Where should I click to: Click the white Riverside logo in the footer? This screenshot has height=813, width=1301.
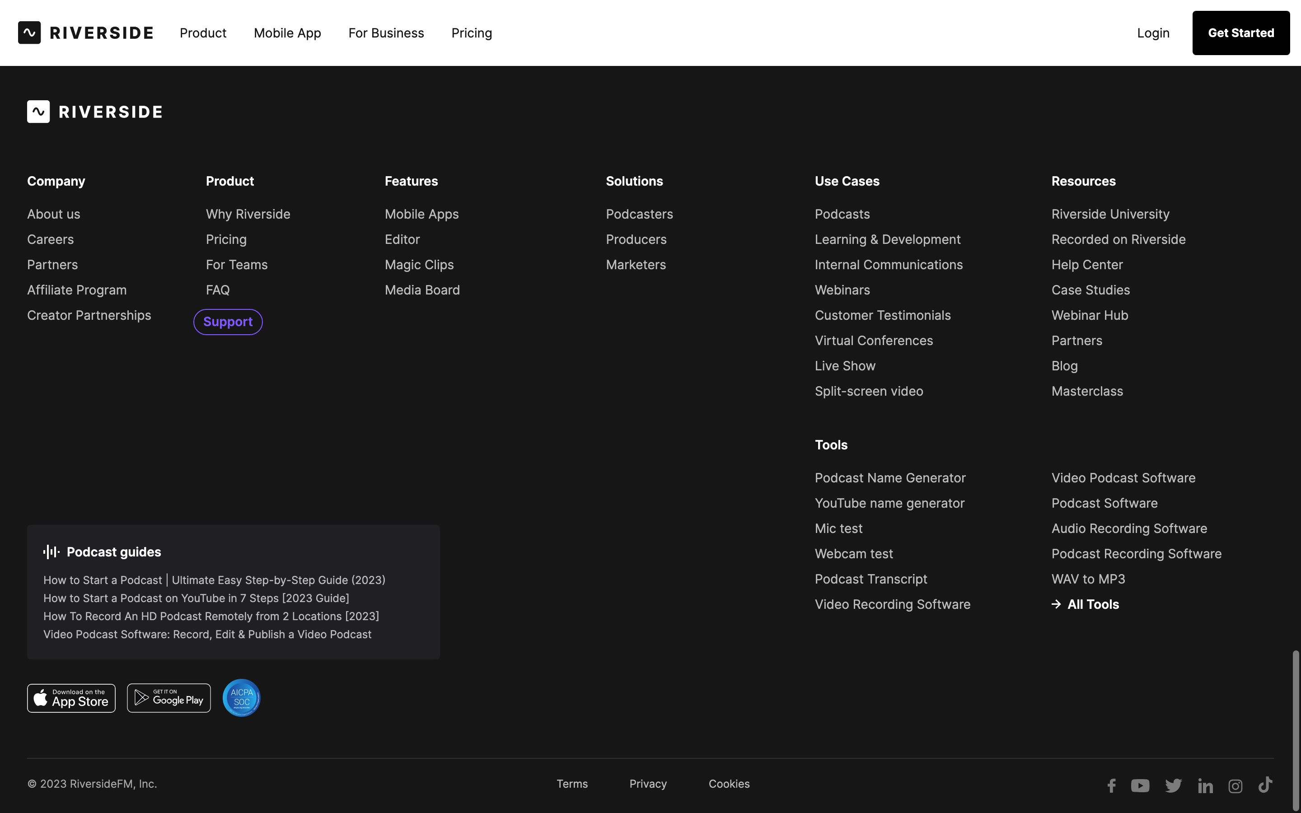point(94,112)
